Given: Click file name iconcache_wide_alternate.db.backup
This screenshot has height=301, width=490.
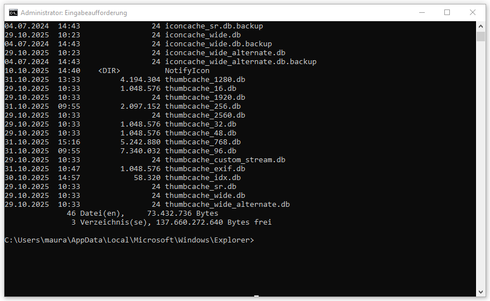Looking at the screenshot, I should pyautogui.click(x=241, y=61).
